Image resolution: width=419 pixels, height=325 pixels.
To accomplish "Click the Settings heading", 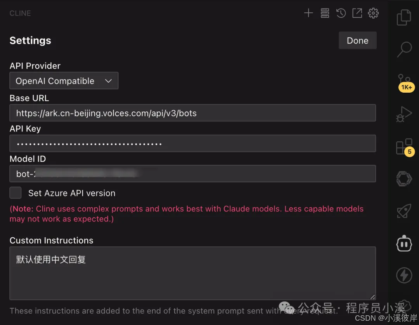I will tap(30, 41).
